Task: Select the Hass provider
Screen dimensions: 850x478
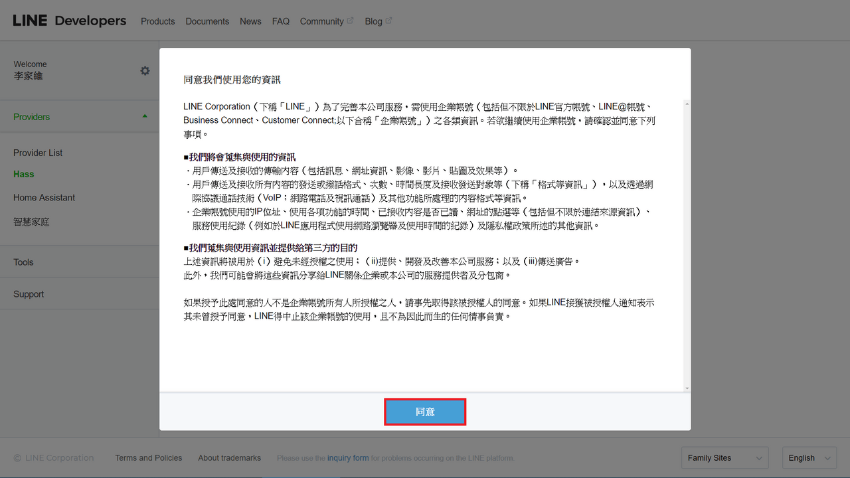Action: pyautogui.click(x=24, y=174)
